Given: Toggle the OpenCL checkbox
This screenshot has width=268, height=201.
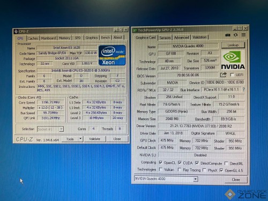Looking at the screenshot, I should click(161, 162).
